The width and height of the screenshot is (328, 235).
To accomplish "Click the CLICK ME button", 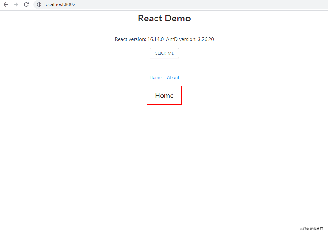I will (x=164, y=53).
